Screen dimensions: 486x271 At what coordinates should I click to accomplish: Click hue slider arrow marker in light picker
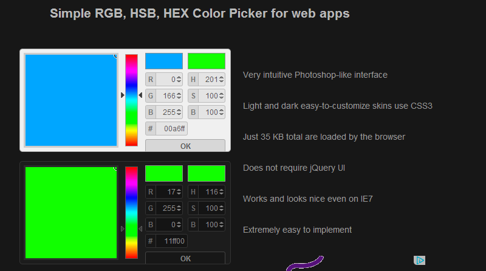pyautogui.click(x=123, y=95)
